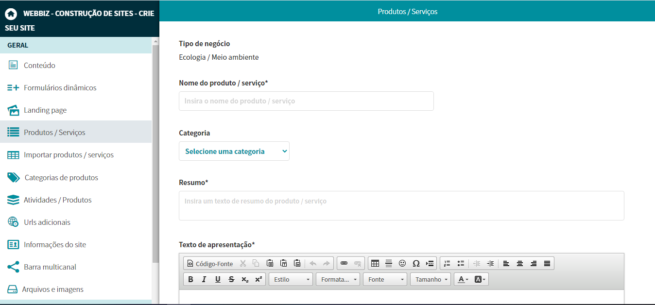Go to Landing page menu item
This screenshot has width=655, height=305.
click(x=45, y=110)
